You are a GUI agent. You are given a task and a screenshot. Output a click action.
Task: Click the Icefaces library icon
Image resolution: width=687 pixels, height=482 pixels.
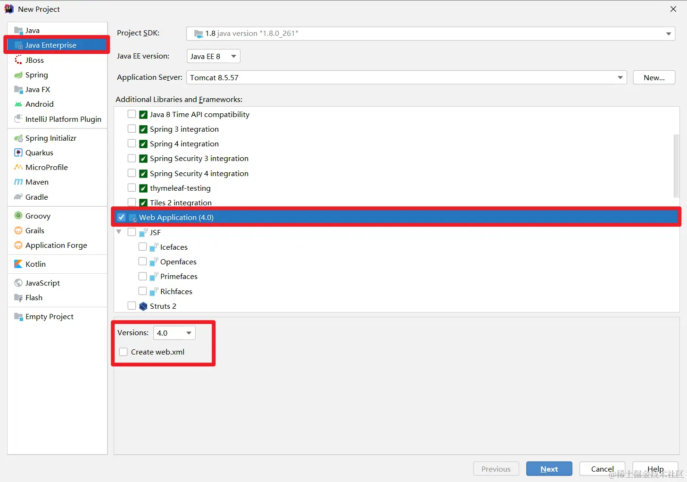(x=154, y=247)
